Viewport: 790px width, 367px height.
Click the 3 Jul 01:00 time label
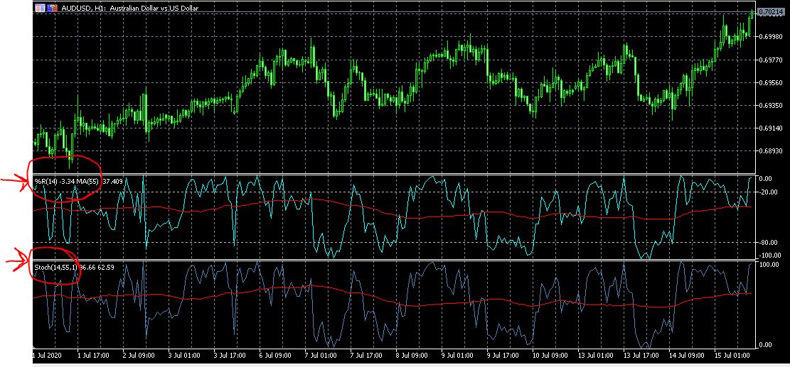[x=184, y=356]
